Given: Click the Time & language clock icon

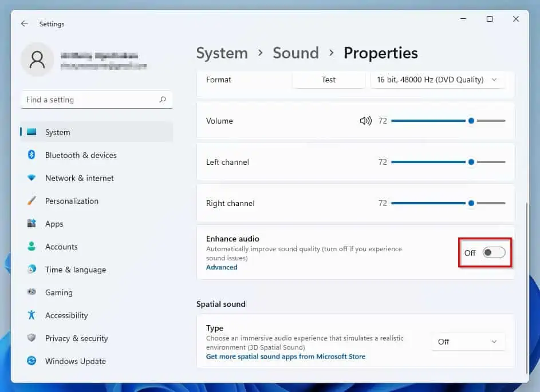Looking at the screenshot, I should tap(31, 269).
